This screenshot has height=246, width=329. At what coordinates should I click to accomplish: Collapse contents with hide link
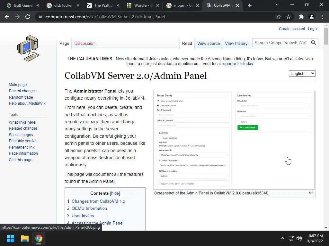click(115, 193)
